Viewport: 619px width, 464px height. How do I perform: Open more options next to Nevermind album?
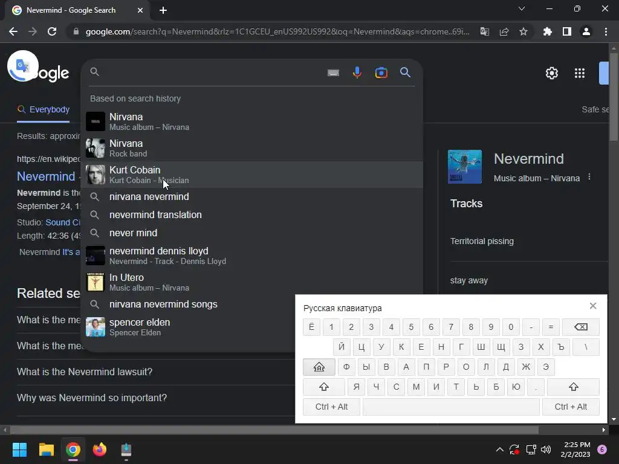click(x=589, y=177)
